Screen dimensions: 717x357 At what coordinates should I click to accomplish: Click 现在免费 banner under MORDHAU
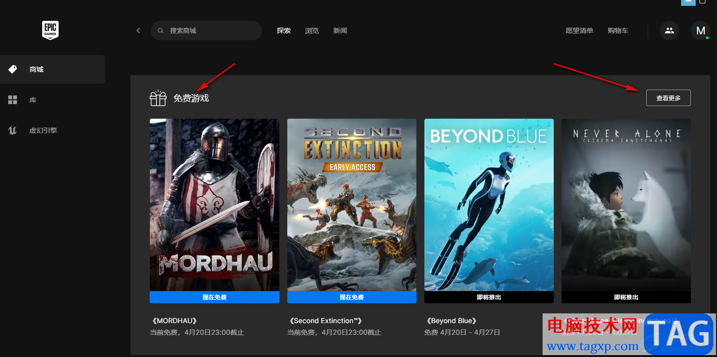(x=215, y=297)
